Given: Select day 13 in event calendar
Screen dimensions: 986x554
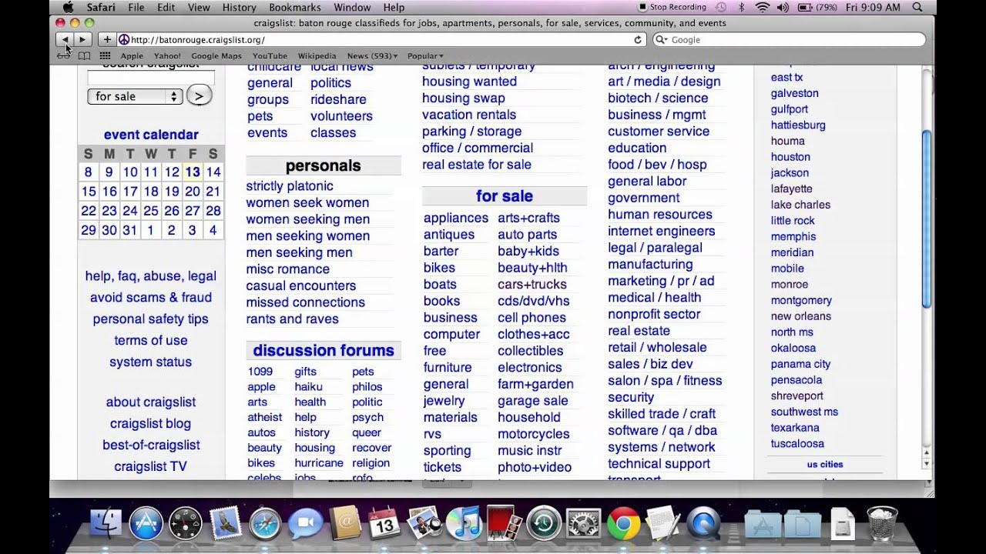Looking at the screenshot, I should click(x=193, y=172).
